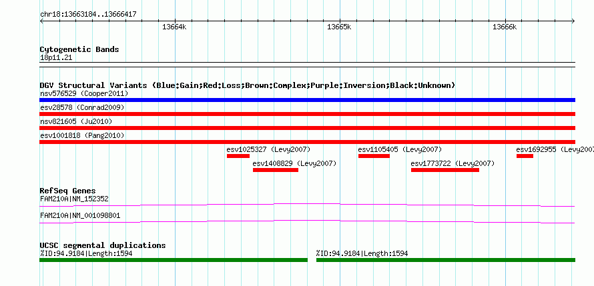Click the magenta FAM210A NM_001098801 gene line
The width and height of the screenshot is (594, 286).
point(307,221)
